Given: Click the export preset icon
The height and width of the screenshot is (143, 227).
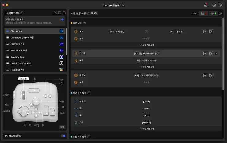Looking at the screenshot, I should (x=55, y=13).
